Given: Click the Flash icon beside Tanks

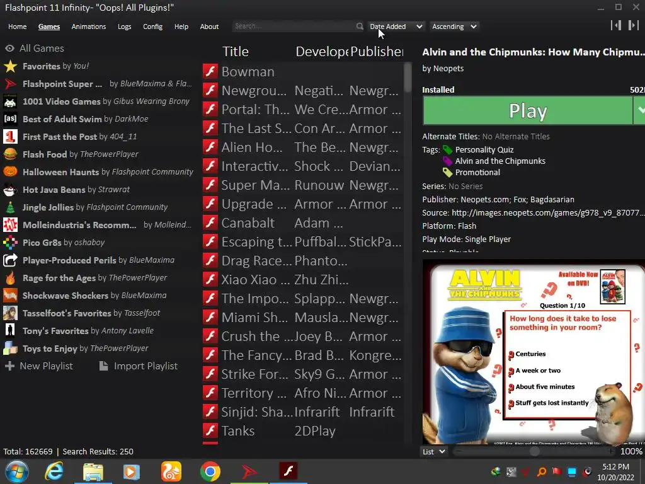Looking at the screenshot, I should [210, 430].
